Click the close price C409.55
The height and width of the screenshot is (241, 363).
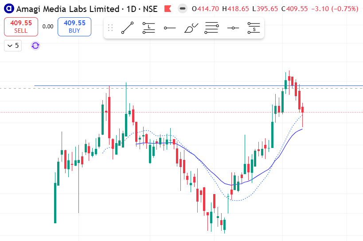(294, 9)
